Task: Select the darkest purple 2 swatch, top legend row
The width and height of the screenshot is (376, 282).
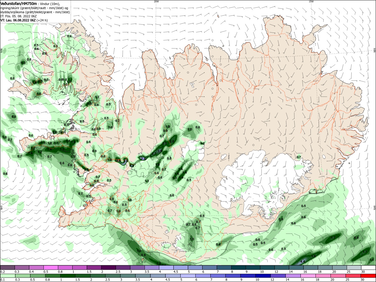Action: [108, 268]
